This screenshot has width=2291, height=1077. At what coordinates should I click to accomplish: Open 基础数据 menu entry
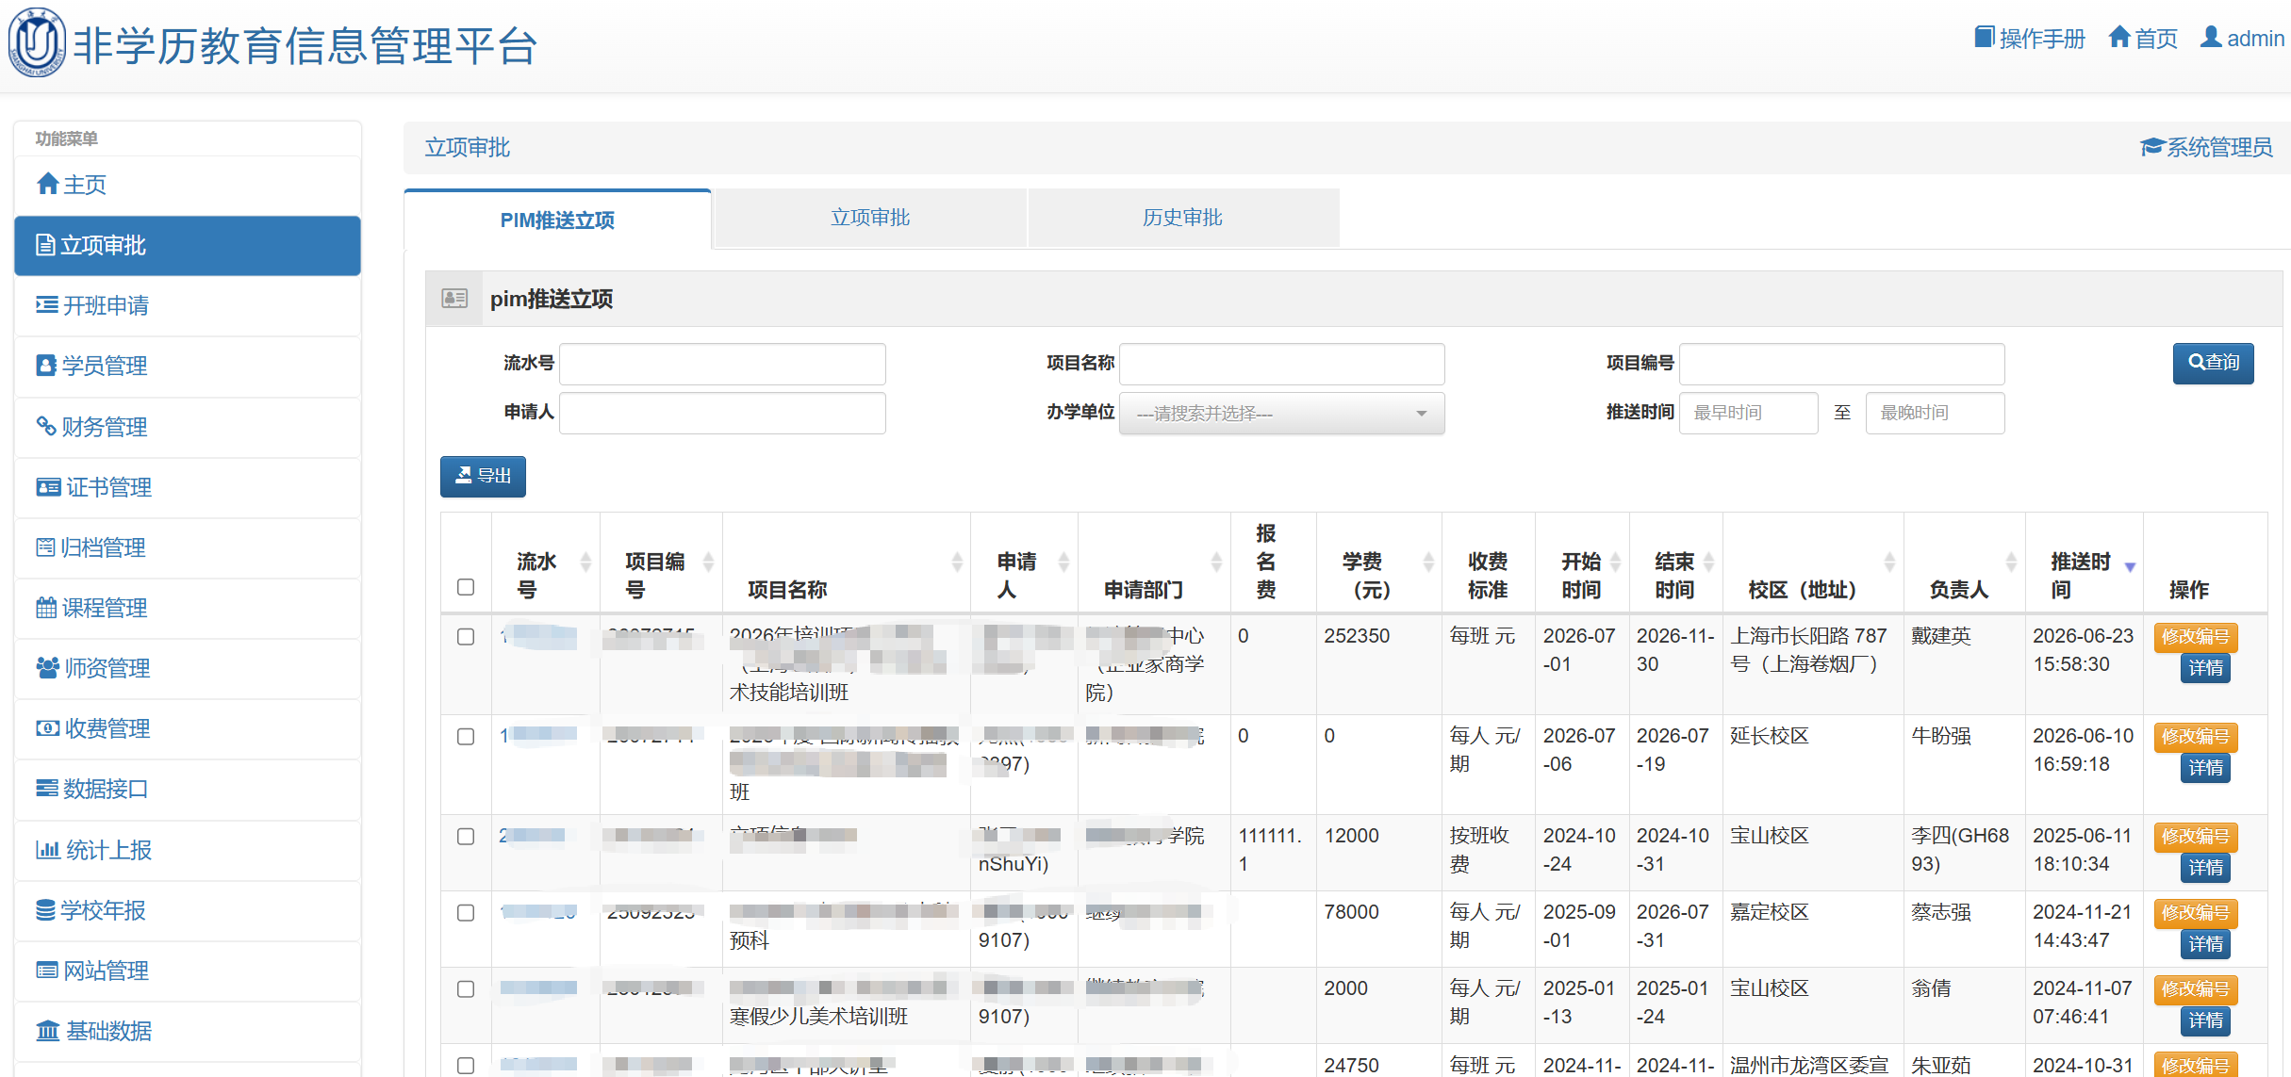click(188, 1031)
